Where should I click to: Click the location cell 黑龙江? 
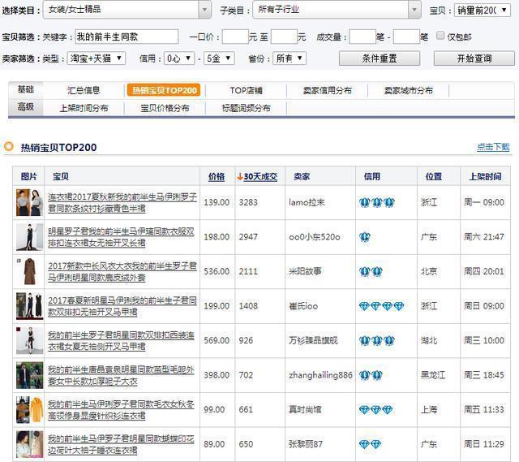(x=432, y=375)
